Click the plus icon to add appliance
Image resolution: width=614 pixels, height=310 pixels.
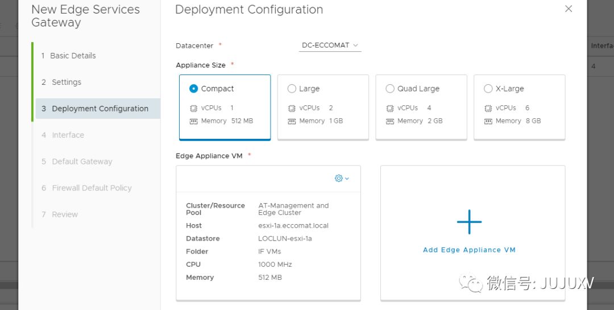pyautogui.click(x=469, y=222)
